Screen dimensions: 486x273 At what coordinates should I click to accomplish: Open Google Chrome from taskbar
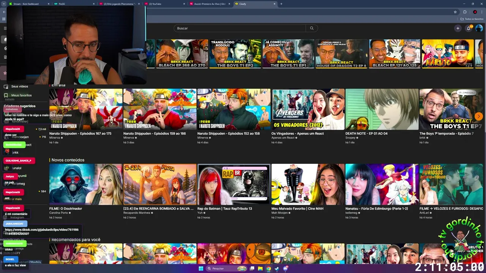tap(268, 268)
